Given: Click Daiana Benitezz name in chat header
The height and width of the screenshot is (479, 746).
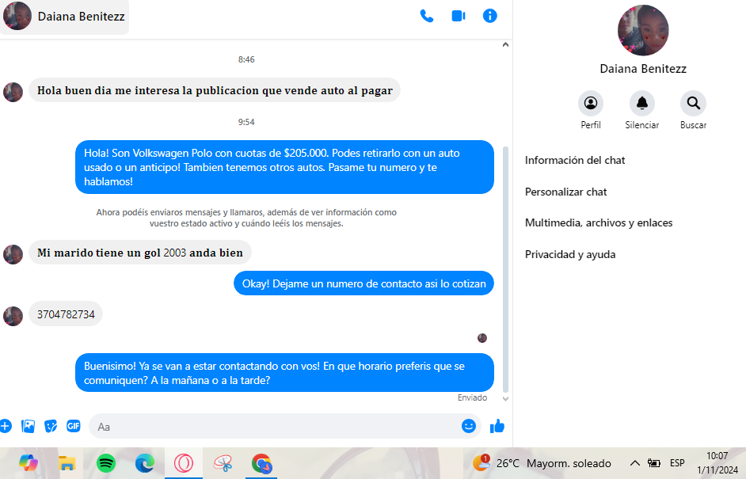Looking at the screenshot, I should [x=81, y=17].
